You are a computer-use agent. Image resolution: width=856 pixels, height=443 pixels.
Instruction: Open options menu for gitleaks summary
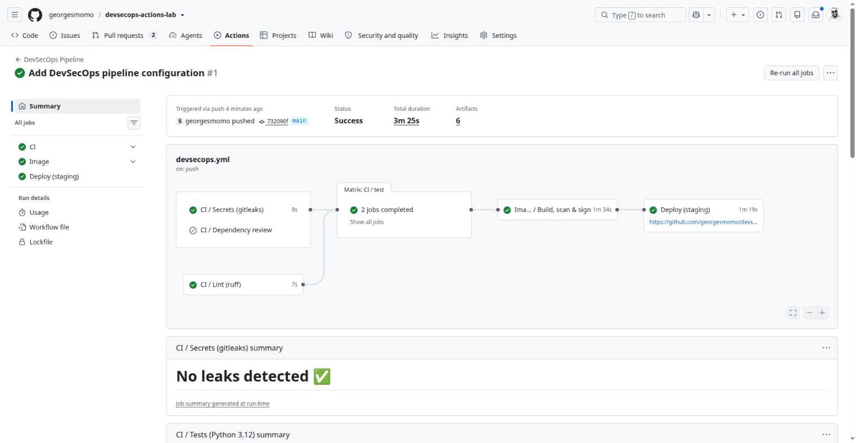point(826,348)
